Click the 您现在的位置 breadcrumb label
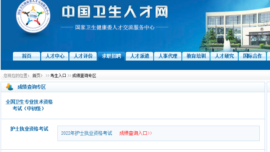The width and height of the screenshot is (270, 152). [x=16, y=76]
